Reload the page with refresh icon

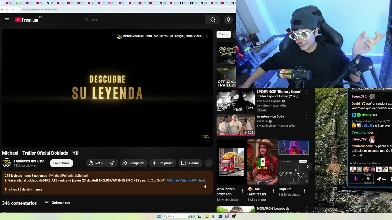[13, 9]
